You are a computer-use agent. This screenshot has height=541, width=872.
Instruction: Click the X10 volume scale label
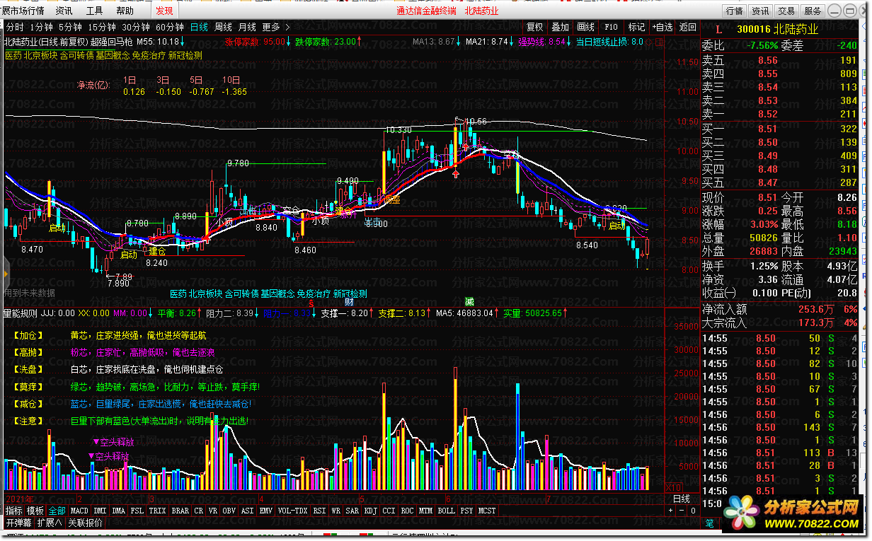tap(673, 487)
